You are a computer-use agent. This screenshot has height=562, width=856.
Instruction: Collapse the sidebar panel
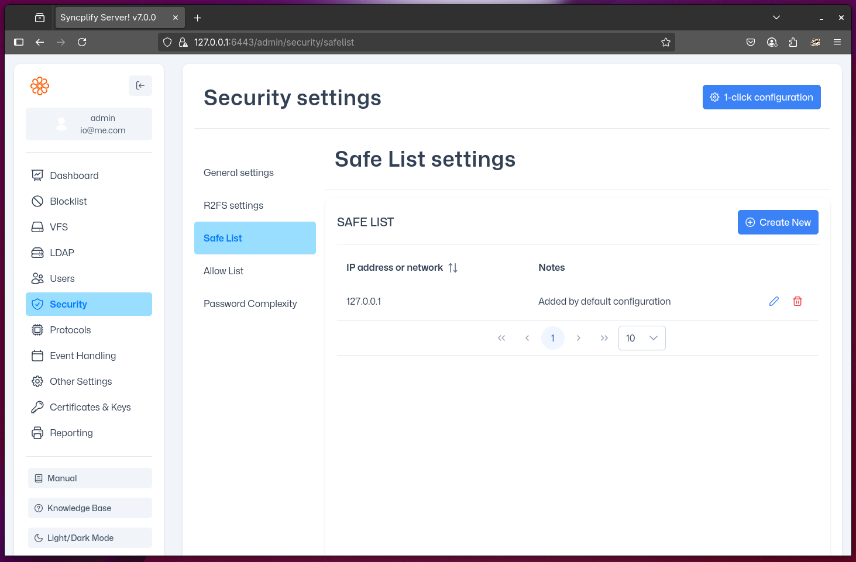[140, 85]
